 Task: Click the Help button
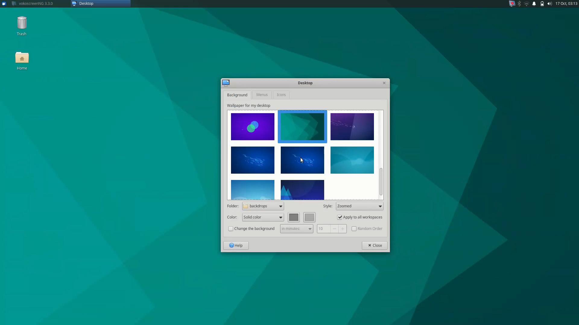(236, 245)
